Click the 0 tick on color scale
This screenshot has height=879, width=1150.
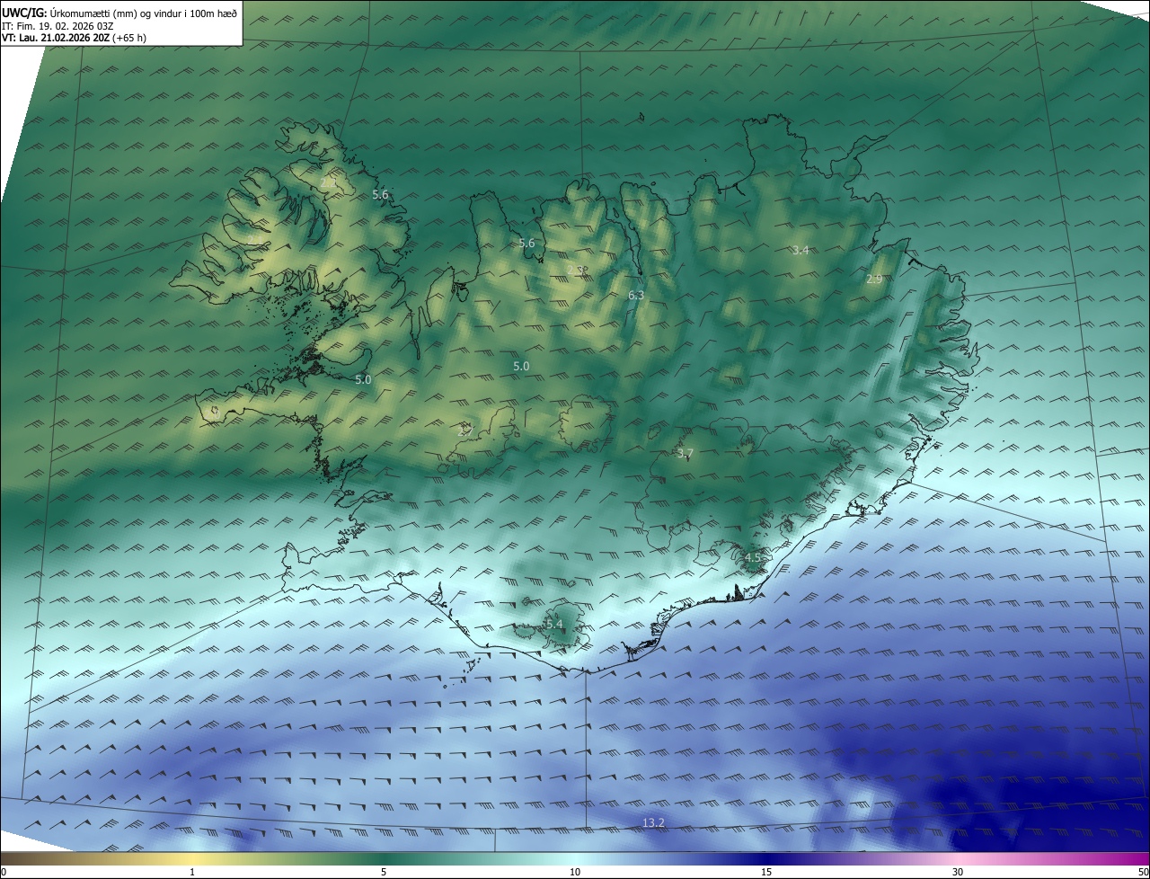click(x=4, y=873)
